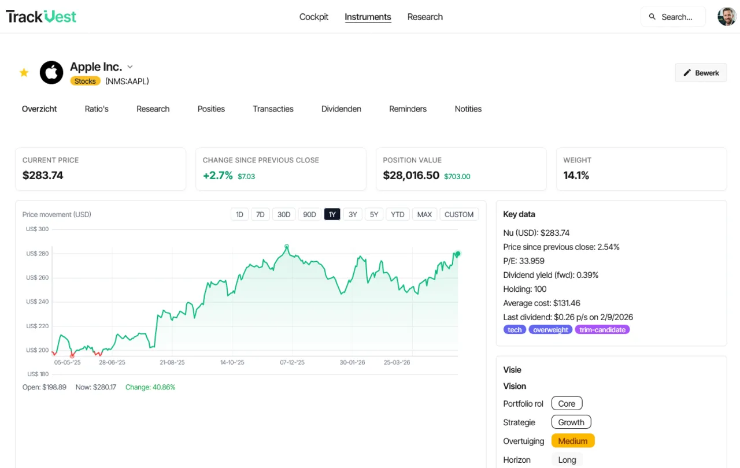Select the MAX chart range

(x=424, y=214)
